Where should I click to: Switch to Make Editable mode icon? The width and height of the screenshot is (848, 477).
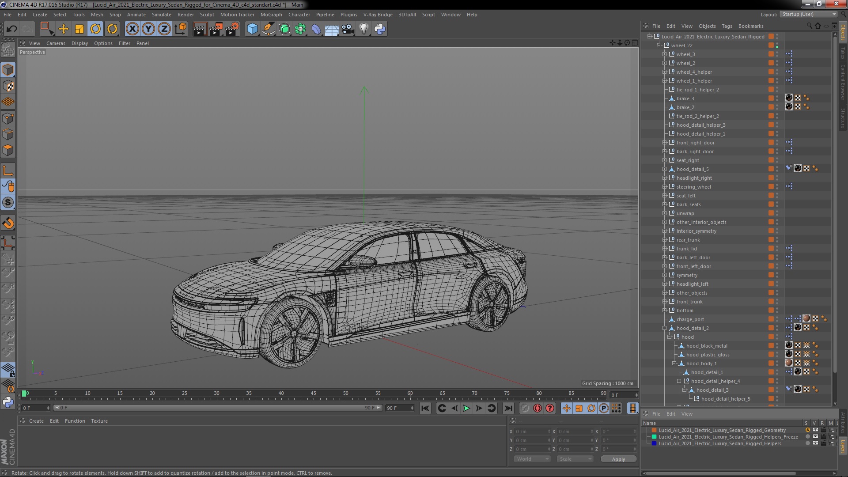point(8,49)
